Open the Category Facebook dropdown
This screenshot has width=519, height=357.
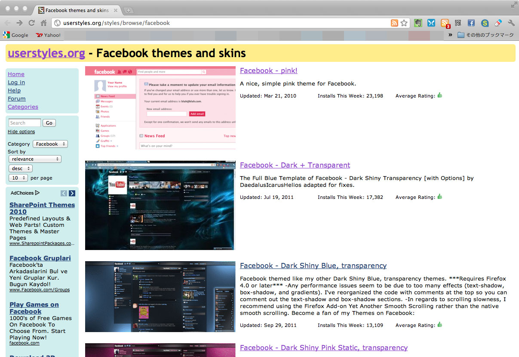coord(50,144)
